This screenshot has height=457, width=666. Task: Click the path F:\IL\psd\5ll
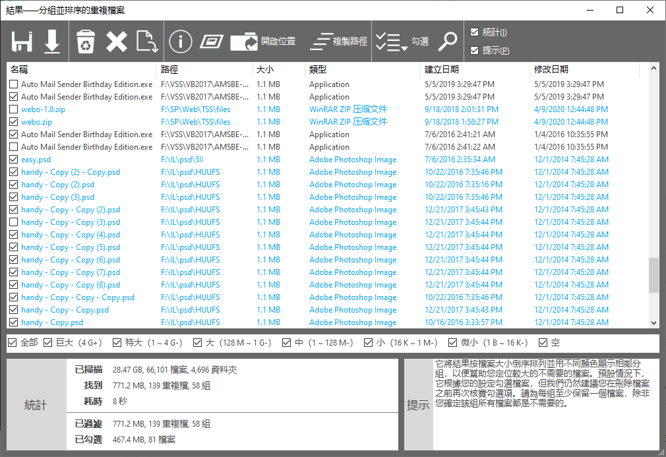click(182, 160)
